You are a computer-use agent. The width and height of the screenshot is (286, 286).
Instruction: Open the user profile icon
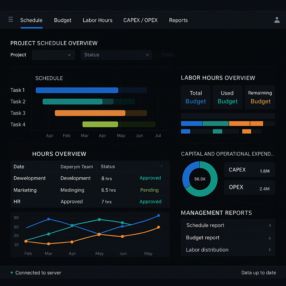277,20
